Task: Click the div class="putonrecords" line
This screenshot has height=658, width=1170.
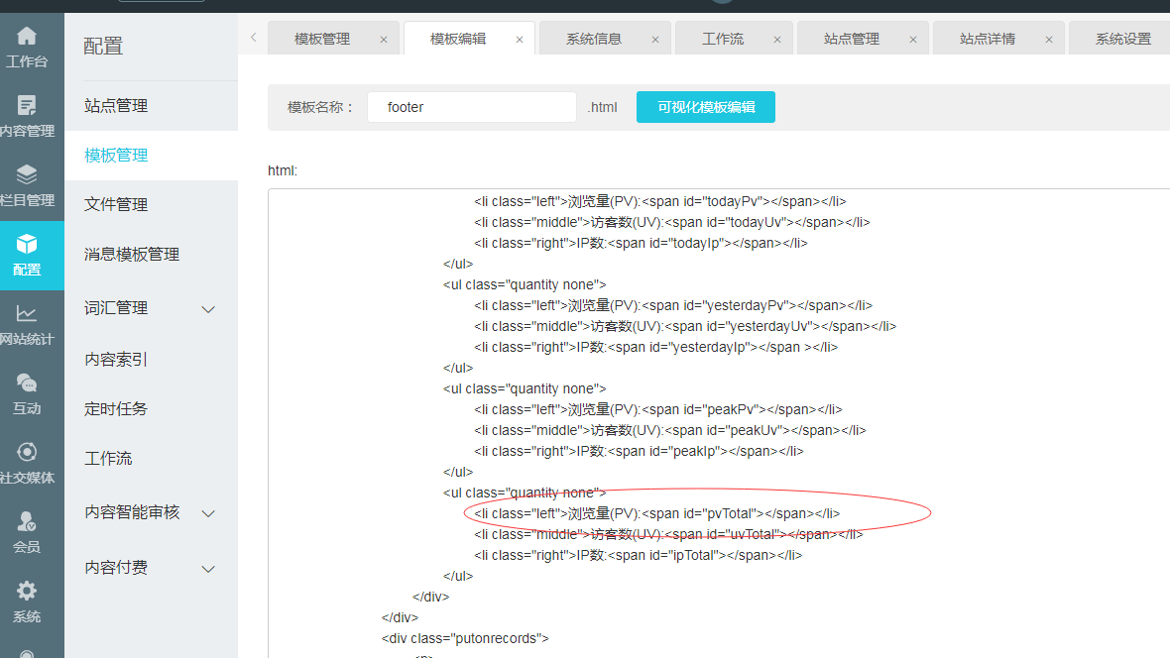Action: (465, 638)
